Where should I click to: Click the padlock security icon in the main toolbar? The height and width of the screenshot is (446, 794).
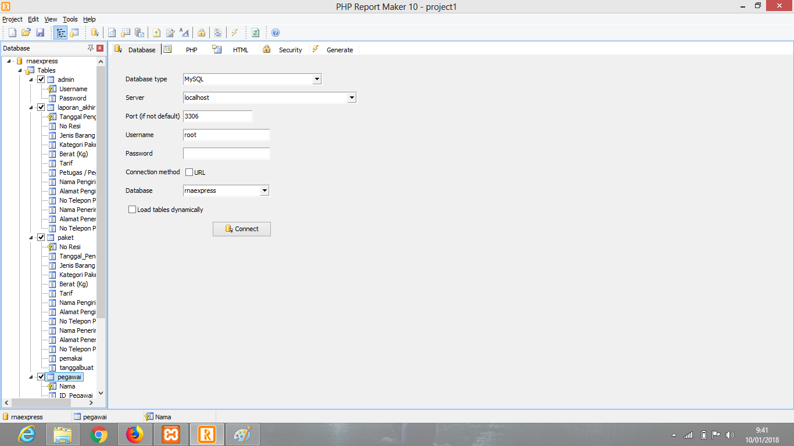click(x=201, y=33)
